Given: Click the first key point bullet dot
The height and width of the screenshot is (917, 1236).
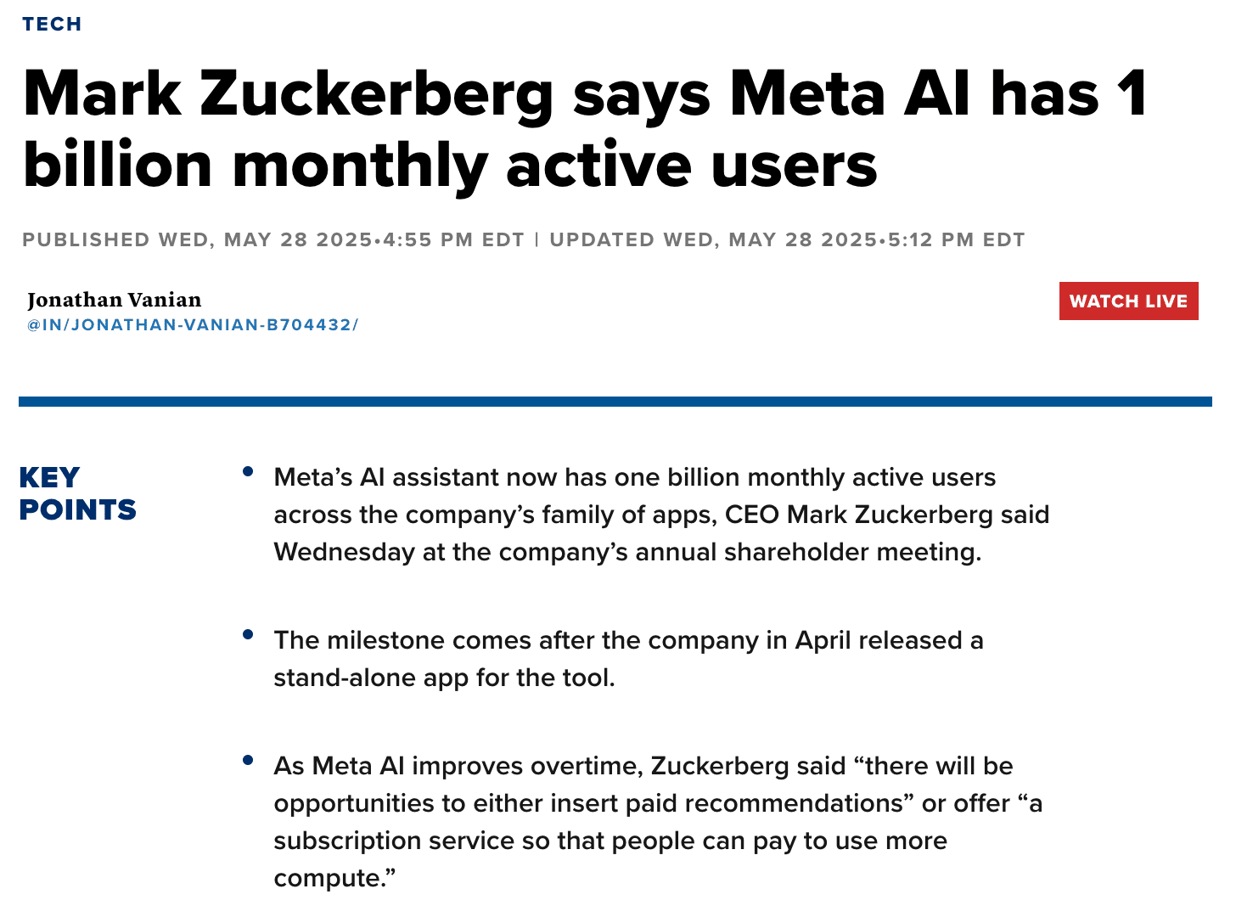Looking at the screenshot, I should (x=248, y=471).
